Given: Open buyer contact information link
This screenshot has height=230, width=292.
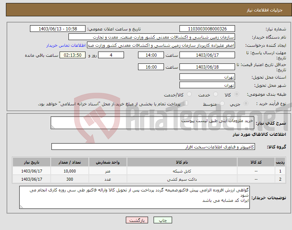Looking at the screenshot, I should pyautogui.click(x=66, y=45).
